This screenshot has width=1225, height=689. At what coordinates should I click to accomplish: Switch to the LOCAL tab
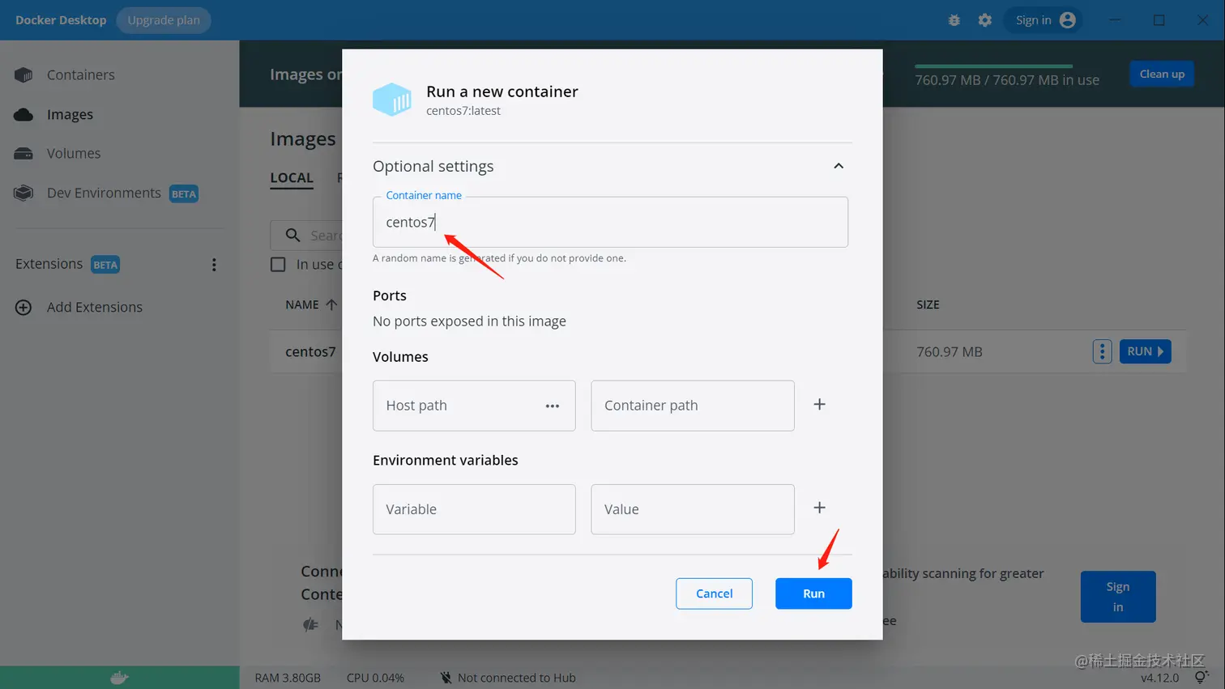tap(292, 178)
